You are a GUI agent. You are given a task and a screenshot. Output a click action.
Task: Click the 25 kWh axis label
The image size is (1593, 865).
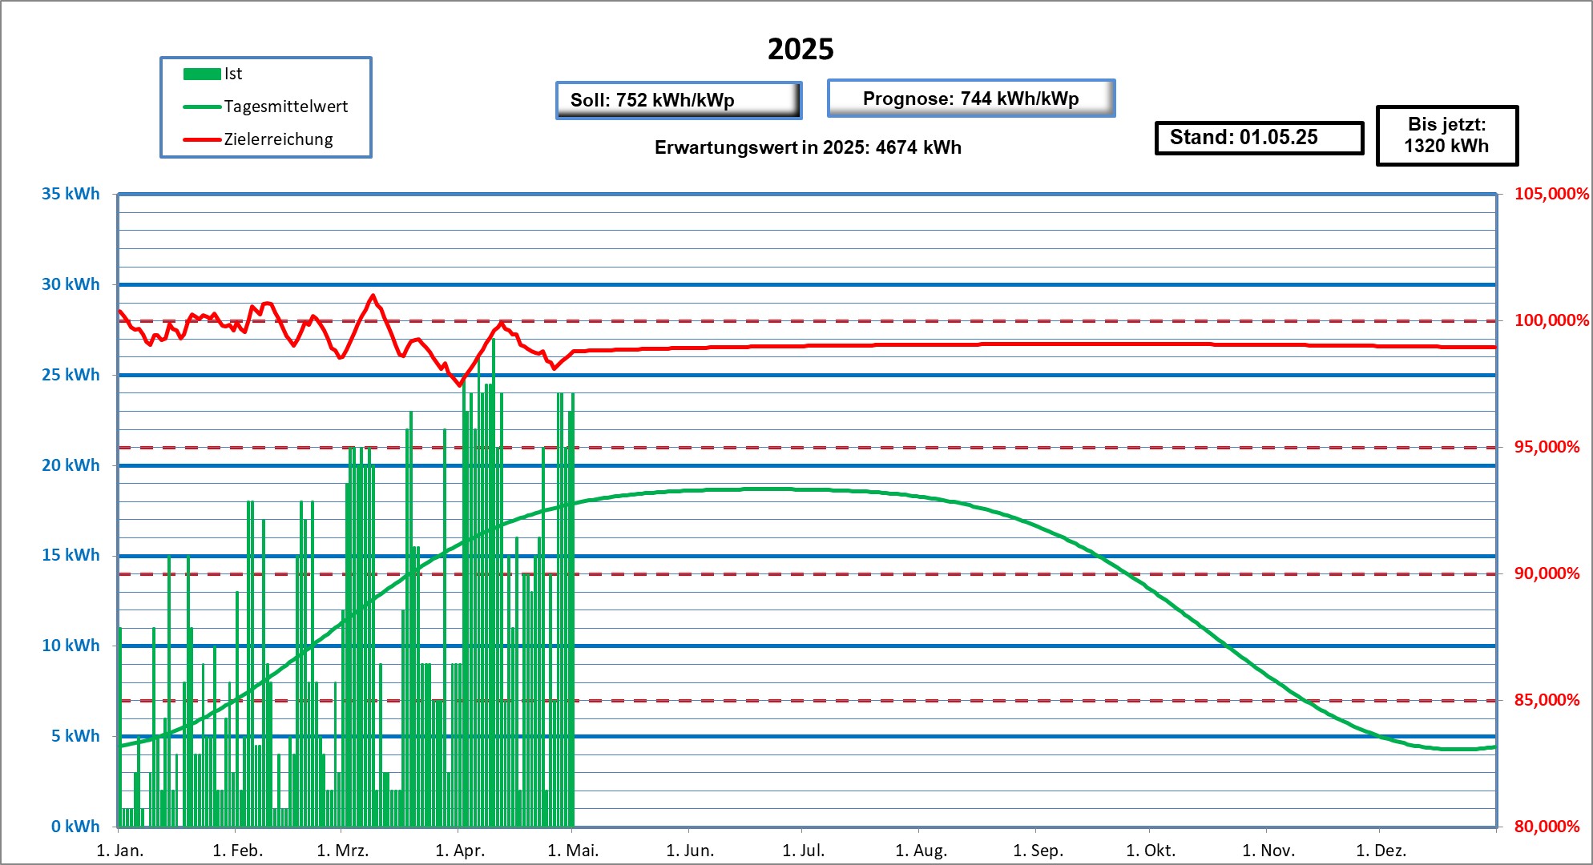[71, 375]
